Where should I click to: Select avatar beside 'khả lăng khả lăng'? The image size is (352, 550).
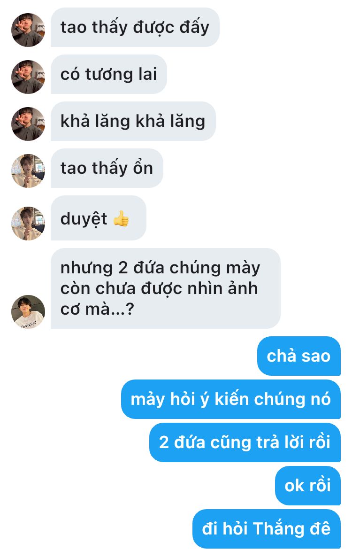click(x=28, y=124)
